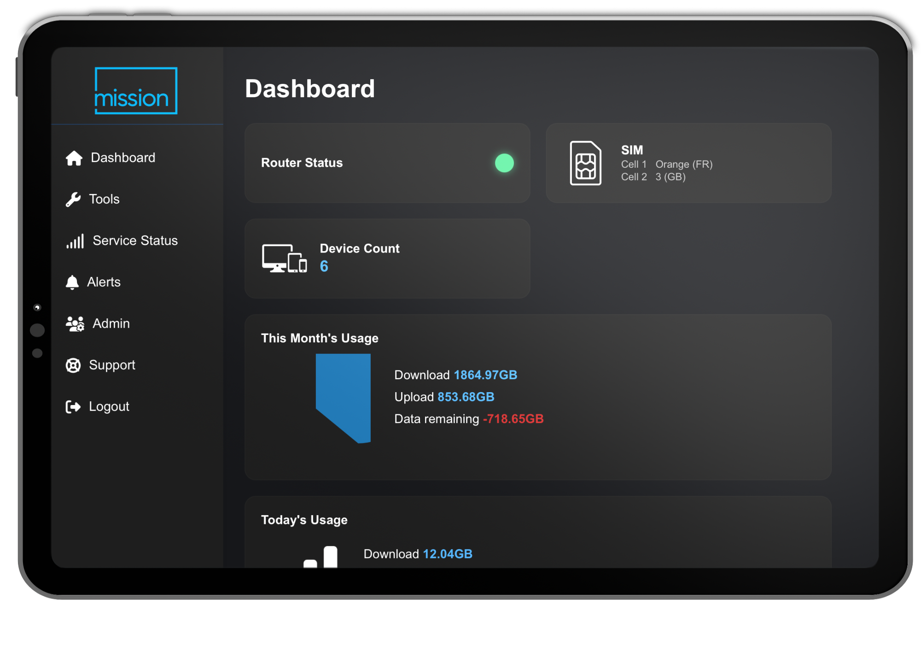This screenshot has height=658, width=921.
Task: Click the Router Status label
Action: (x=302, y=163)
